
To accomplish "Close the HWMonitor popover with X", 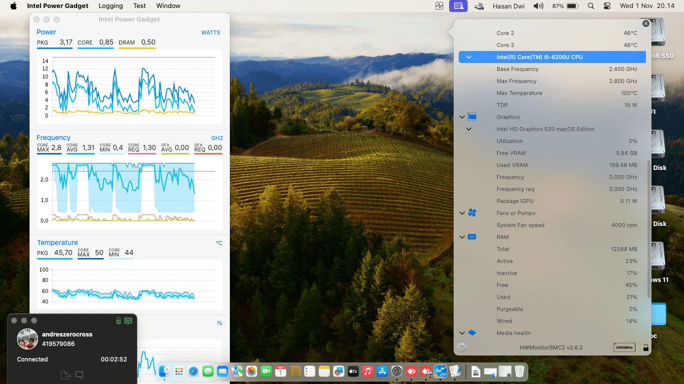I will click(646, 23).
